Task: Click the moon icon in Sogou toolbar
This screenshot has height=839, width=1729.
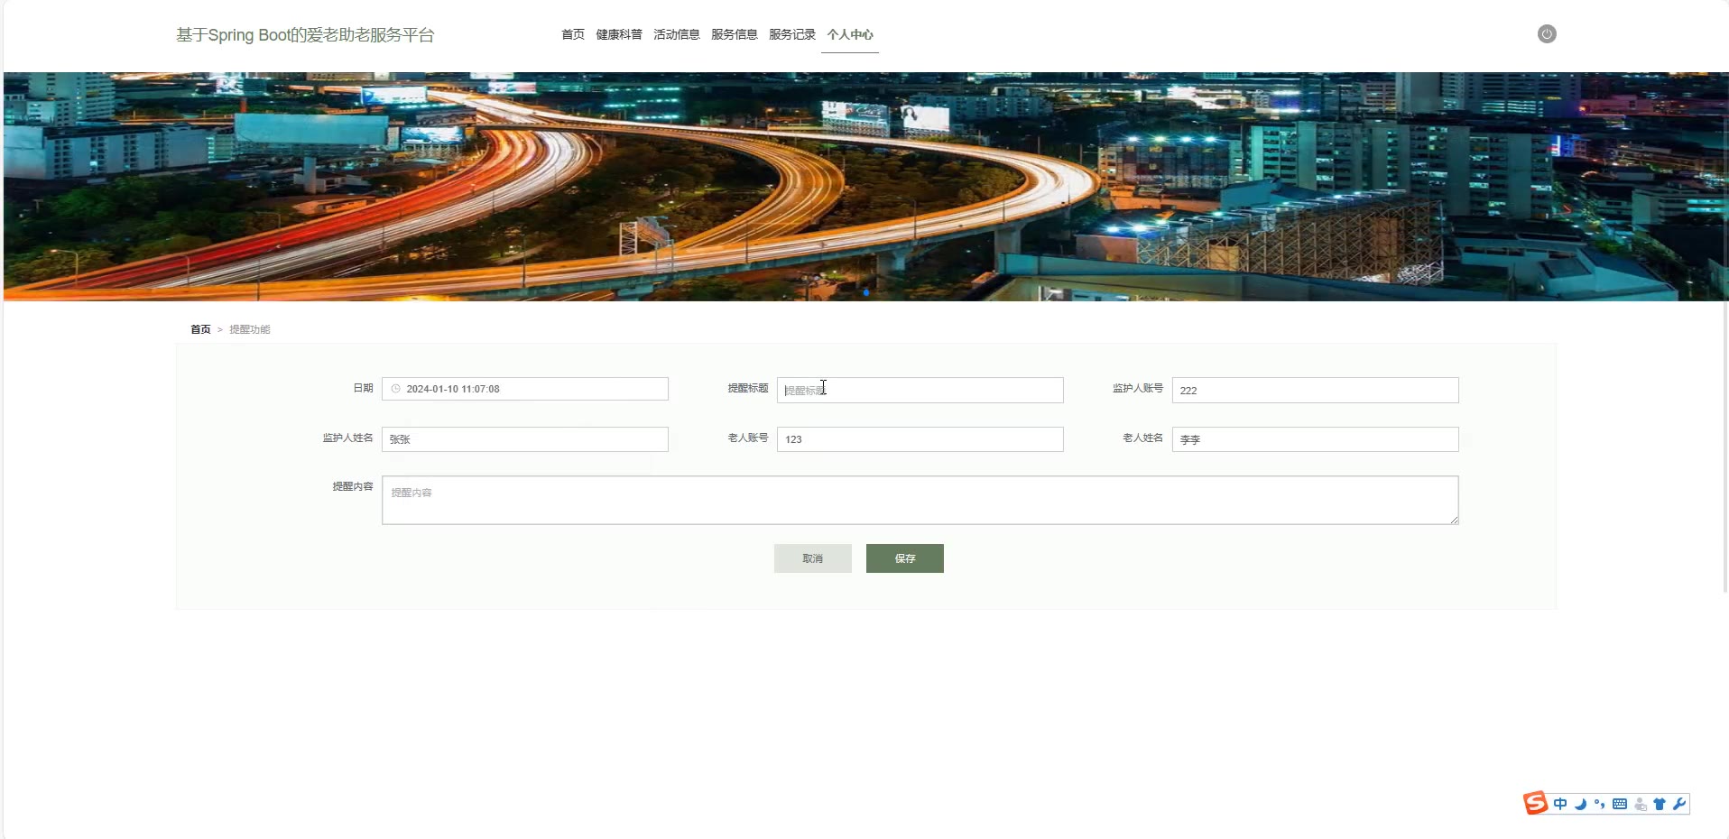Action: click(1580, 804)
